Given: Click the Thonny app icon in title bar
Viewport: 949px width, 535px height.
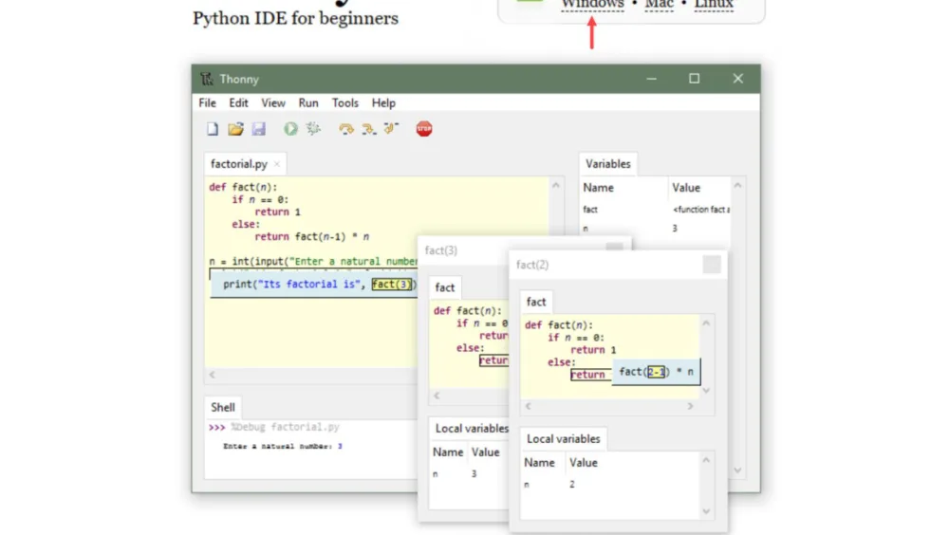Looking at the screenshot, I should [x=206, y=79].
